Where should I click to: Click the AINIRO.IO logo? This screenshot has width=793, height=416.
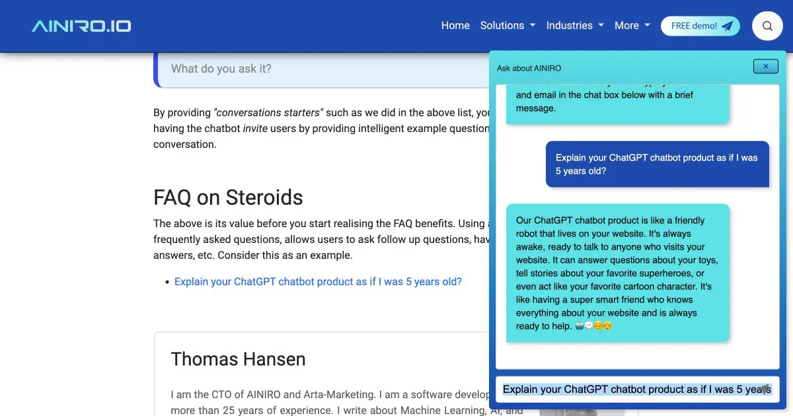click(81, 26)
